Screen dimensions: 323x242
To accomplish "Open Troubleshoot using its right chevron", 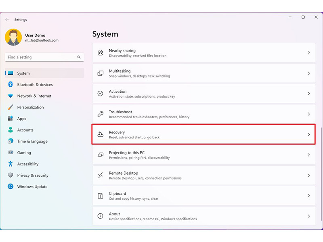I will coord(309,114).
